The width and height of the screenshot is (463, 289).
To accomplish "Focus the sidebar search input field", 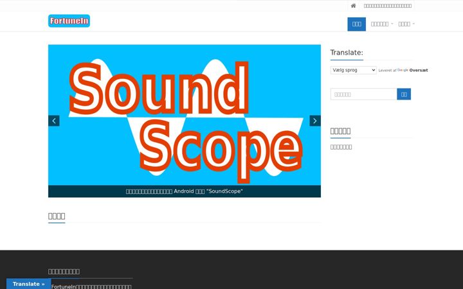I will pos(363,94).
